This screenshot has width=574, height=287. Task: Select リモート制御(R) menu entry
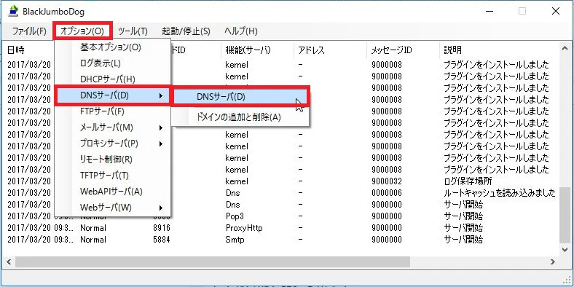point(112,160)
